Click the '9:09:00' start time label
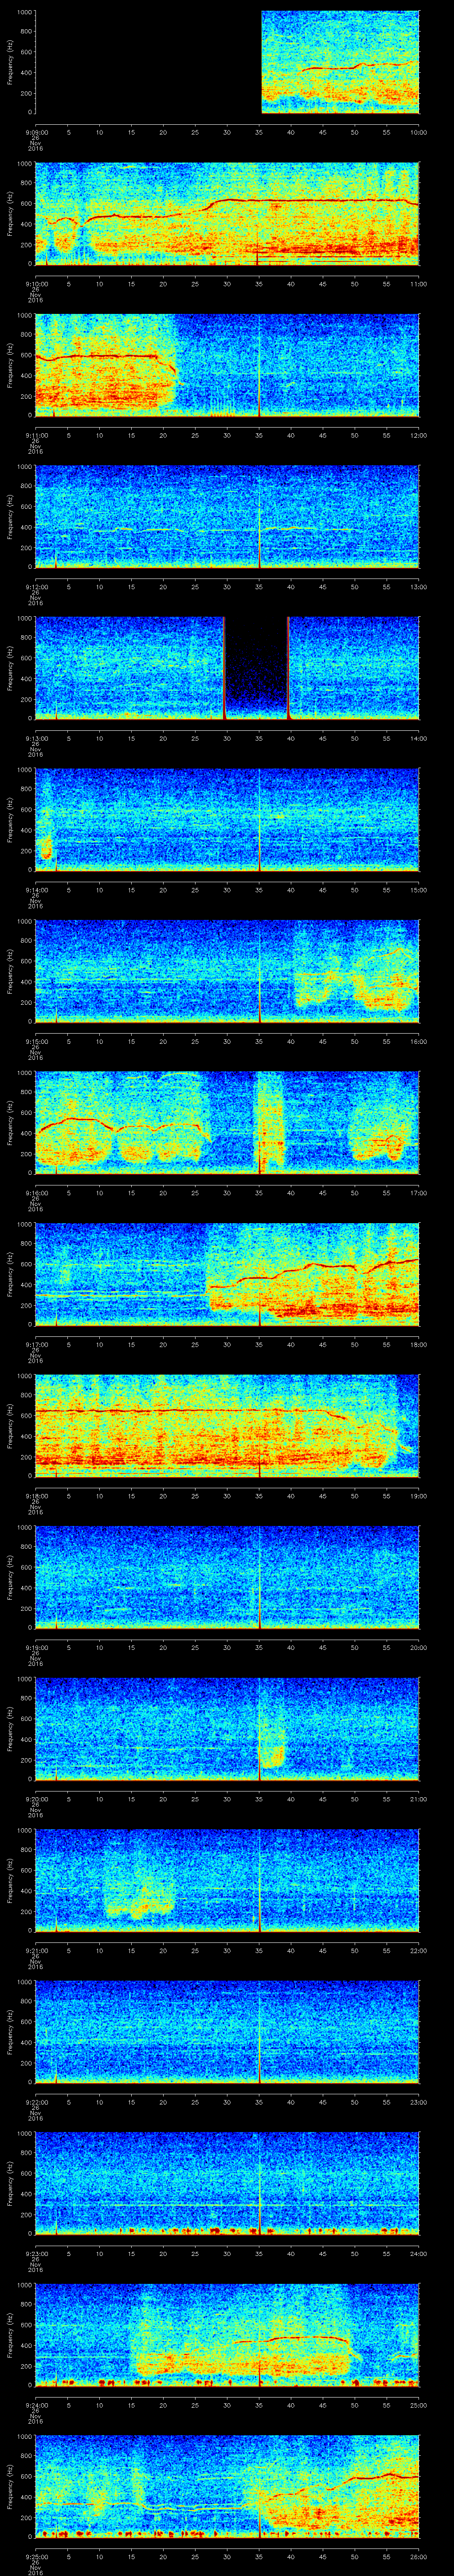The width and height of the screenshot is (454, 2576). 36,132
